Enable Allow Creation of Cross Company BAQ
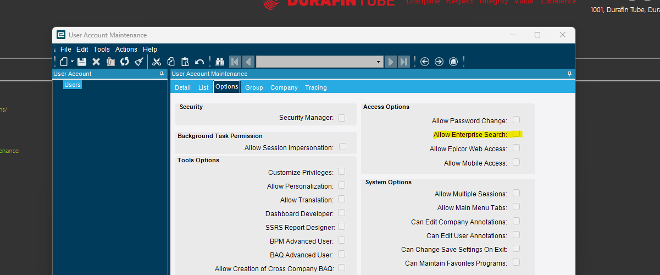660x275 pixels. [x=342, y=268]
